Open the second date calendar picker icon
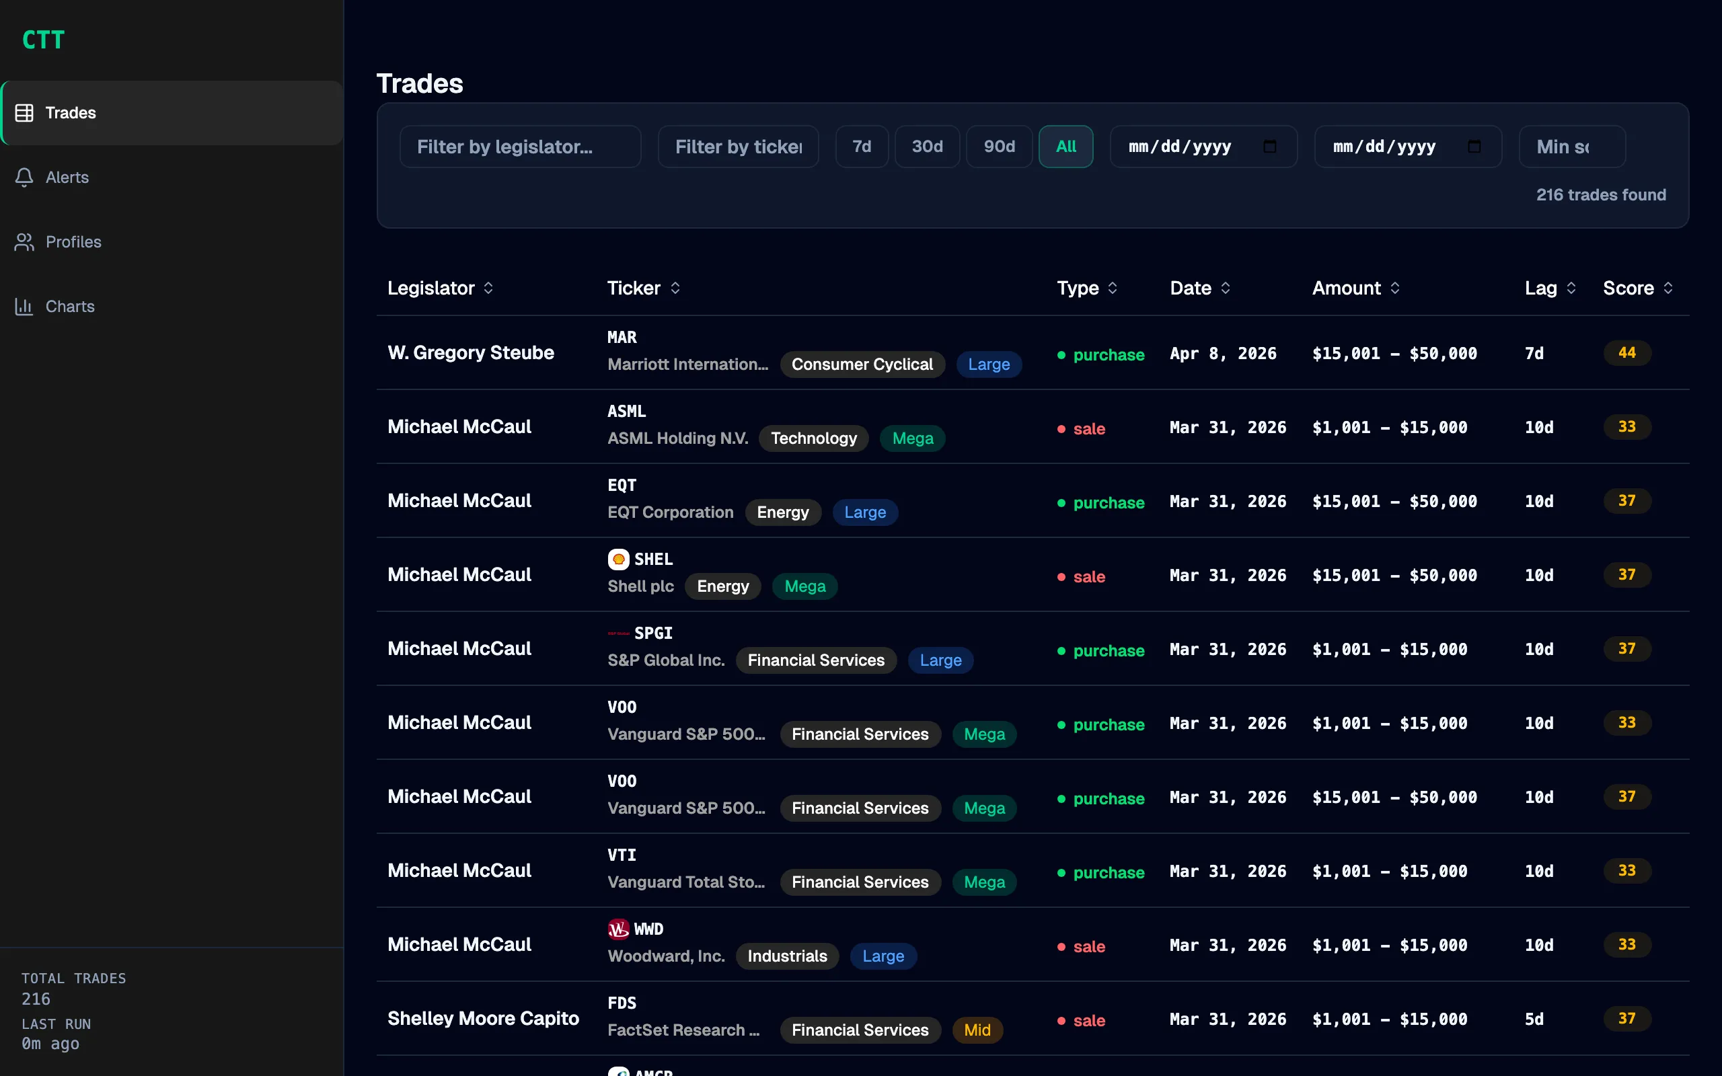This screenshot has width=1722, height=1076. [x=1474, y=147]
